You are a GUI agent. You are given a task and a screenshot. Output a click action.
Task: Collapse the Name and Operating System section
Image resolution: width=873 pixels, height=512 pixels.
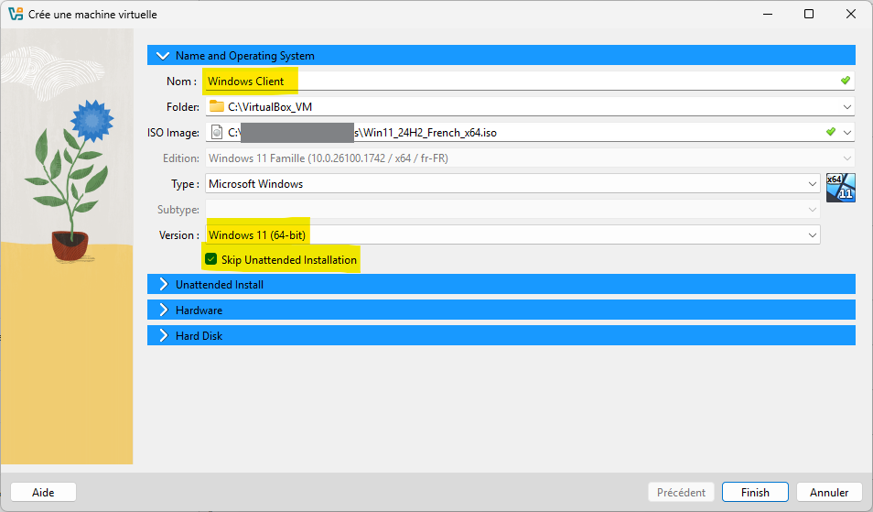[x=501, y=56]
